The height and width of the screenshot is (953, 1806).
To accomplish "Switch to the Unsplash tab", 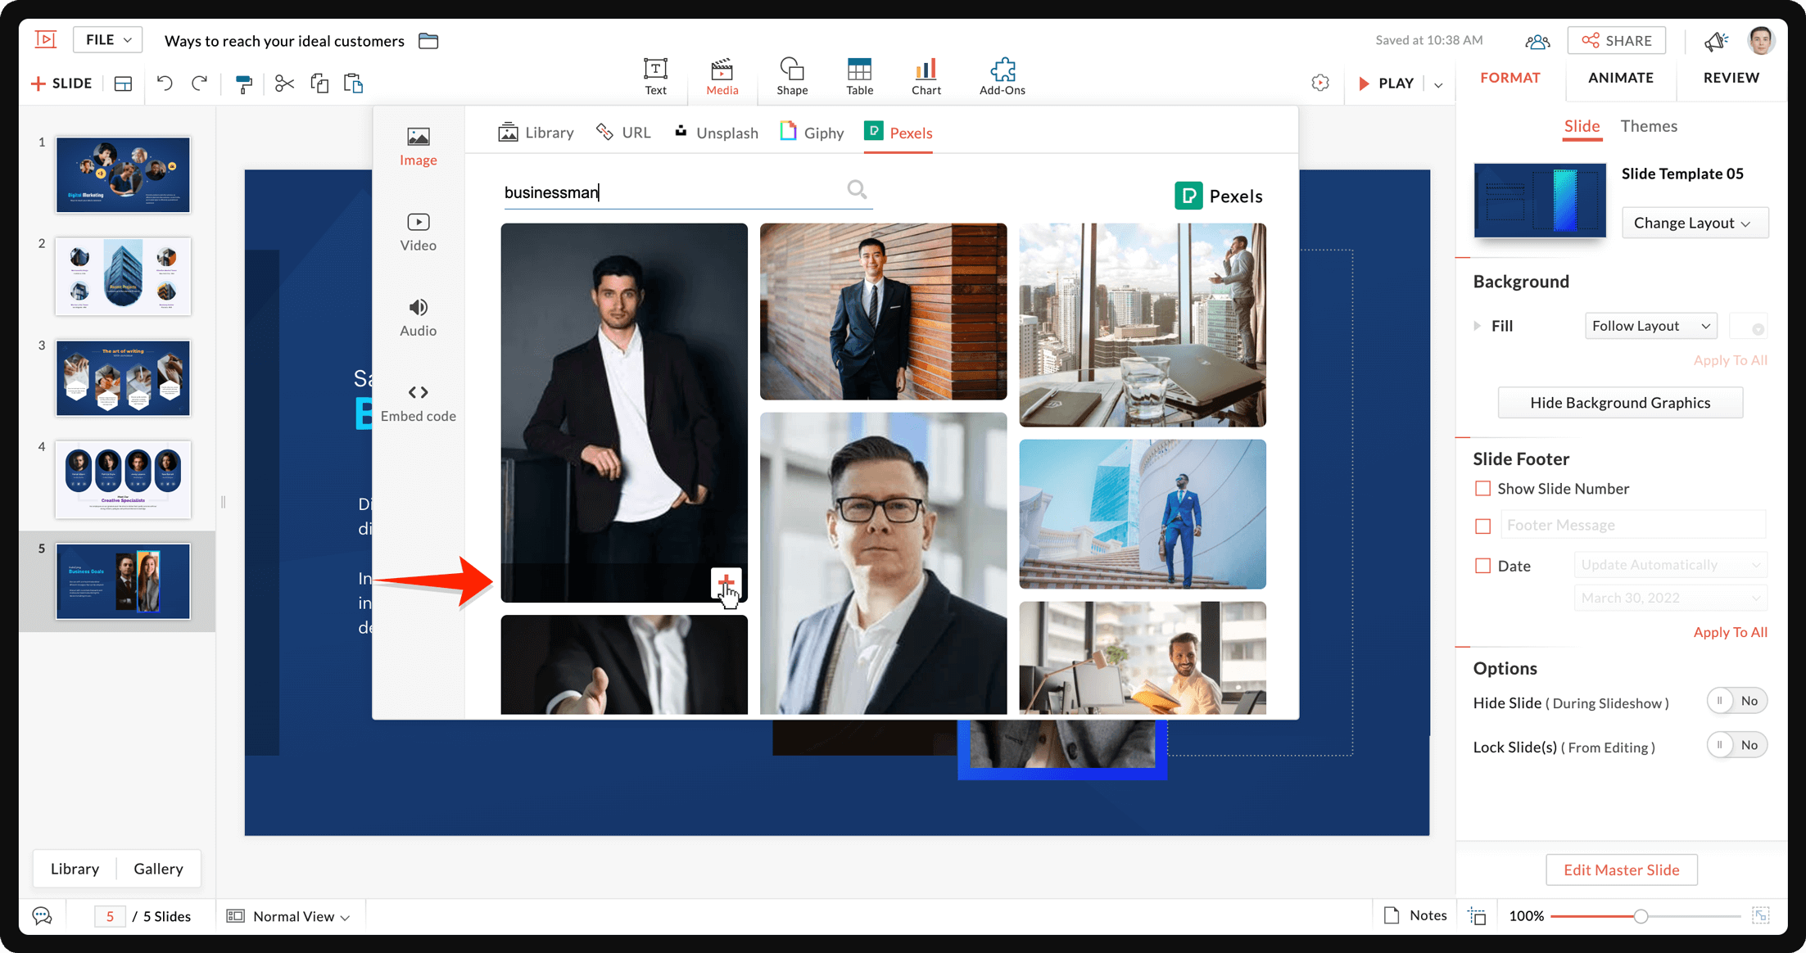I will click(x=716, y=133).
